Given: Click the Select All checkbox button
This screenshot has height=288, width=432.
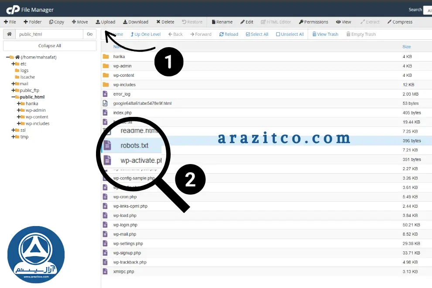Looking at the screenshot, I should click(257, 34).
